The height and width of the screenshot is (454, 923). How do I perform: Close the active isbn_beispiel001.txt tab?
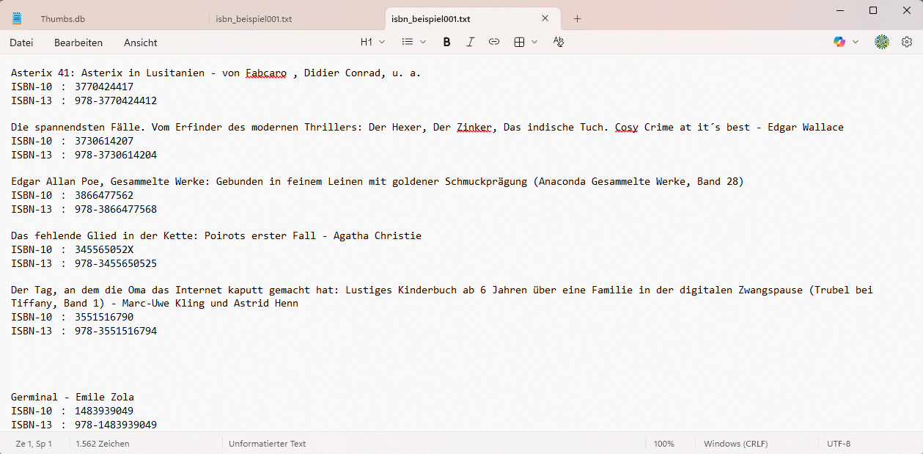pos(545,19)
